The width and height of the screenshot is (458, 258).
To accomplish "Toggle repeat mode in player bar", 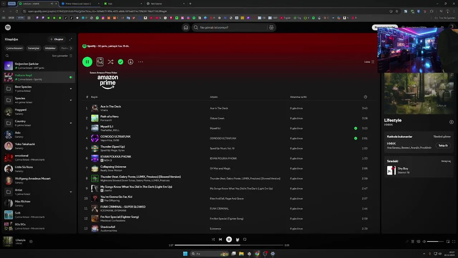I will (245, 239).
